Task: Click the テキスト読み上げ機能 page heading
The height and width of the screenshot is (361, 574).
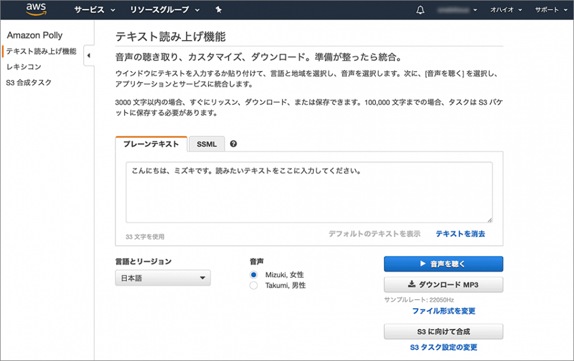Action: click(171, 36)
